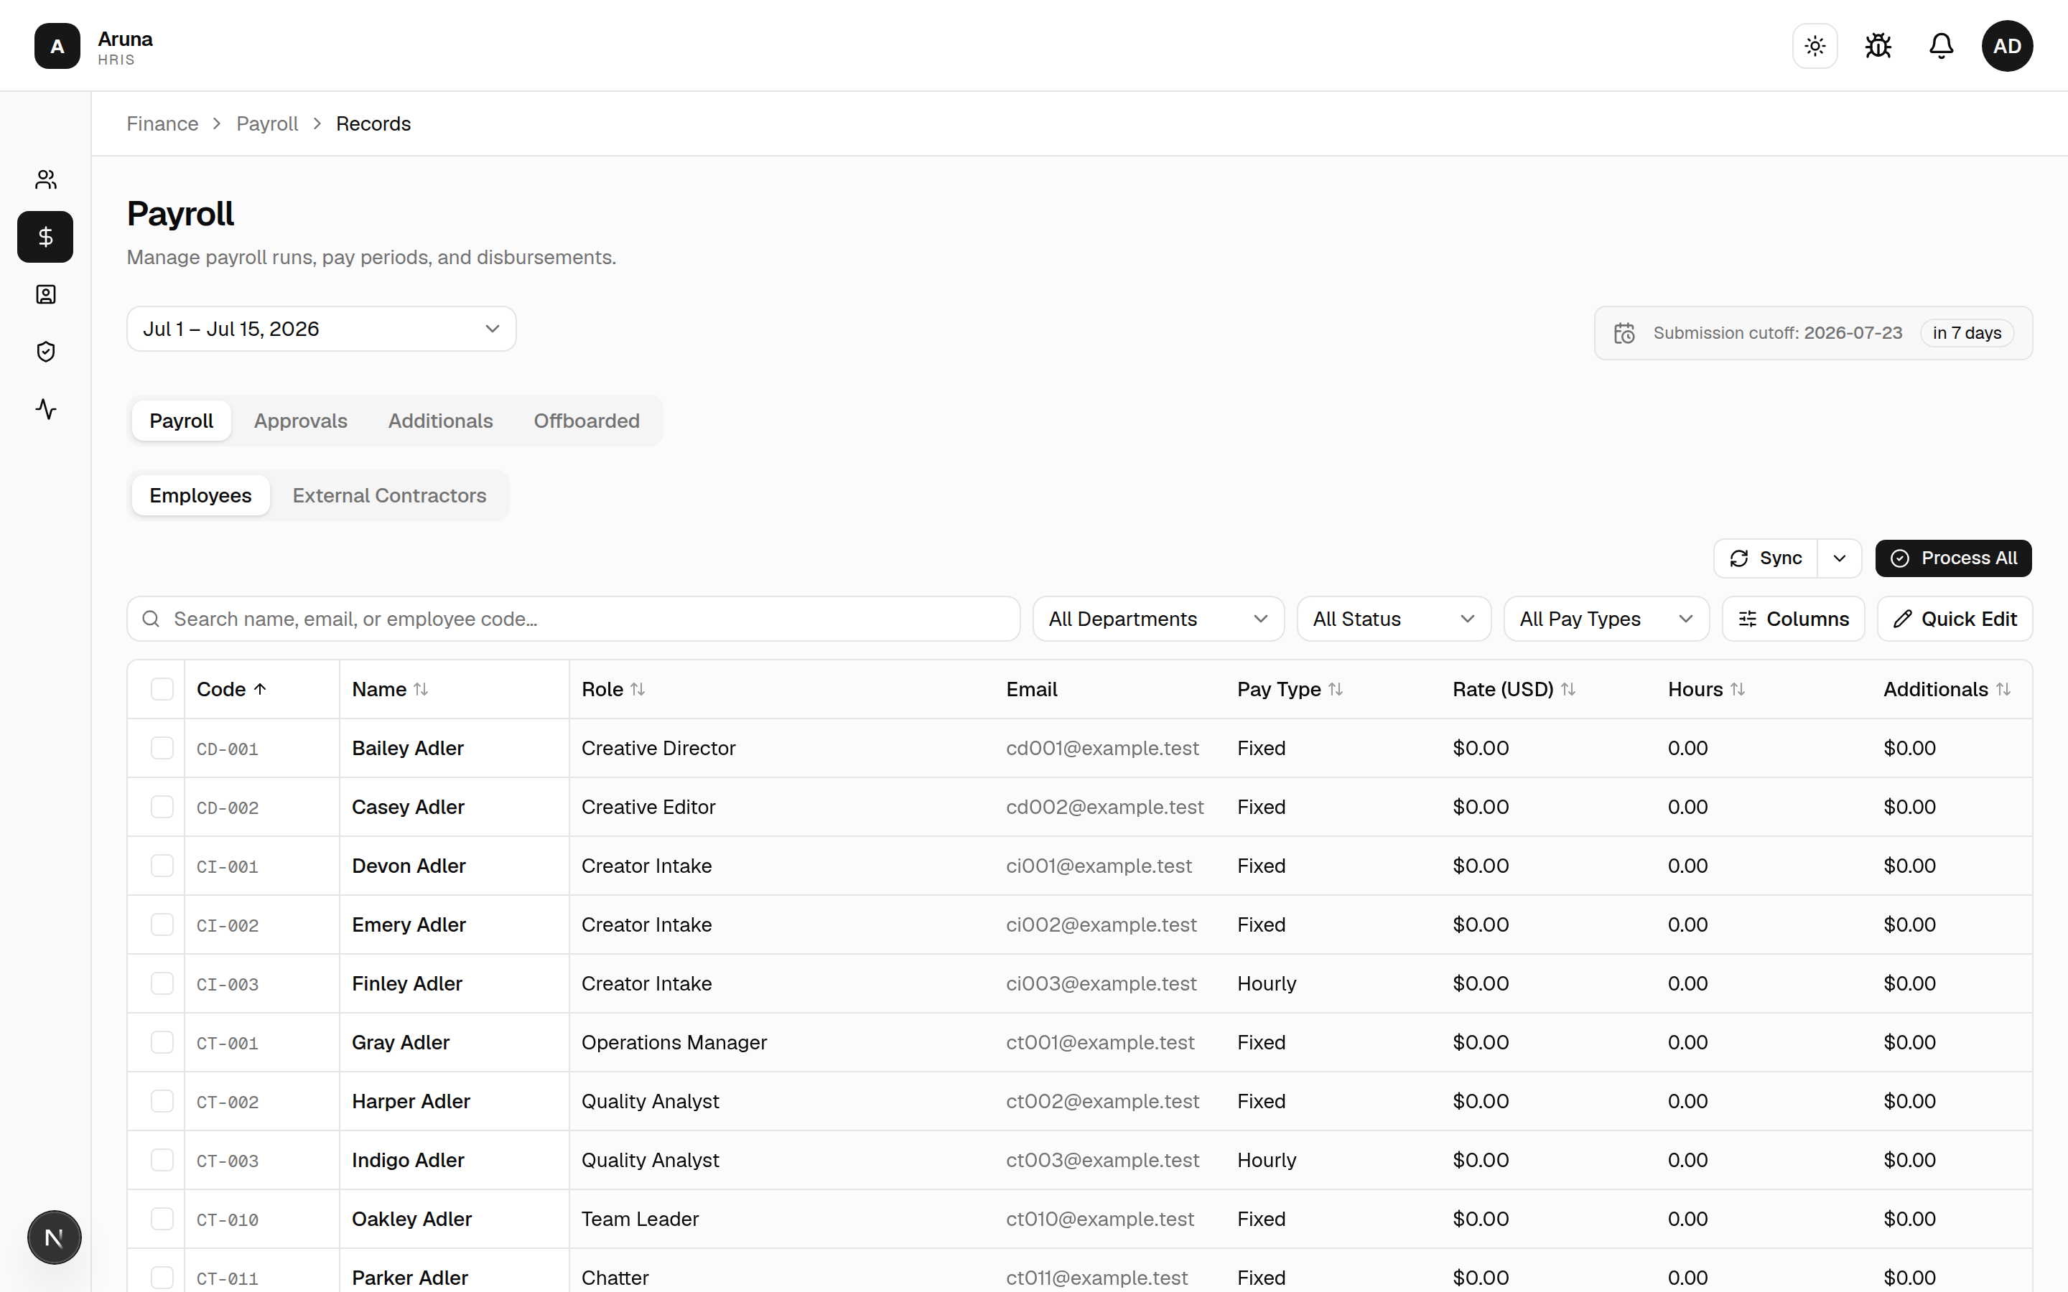Switch to the Offboarded tab
Viewport: 2068px width, 1292px height.
click(x=586, y=421)
